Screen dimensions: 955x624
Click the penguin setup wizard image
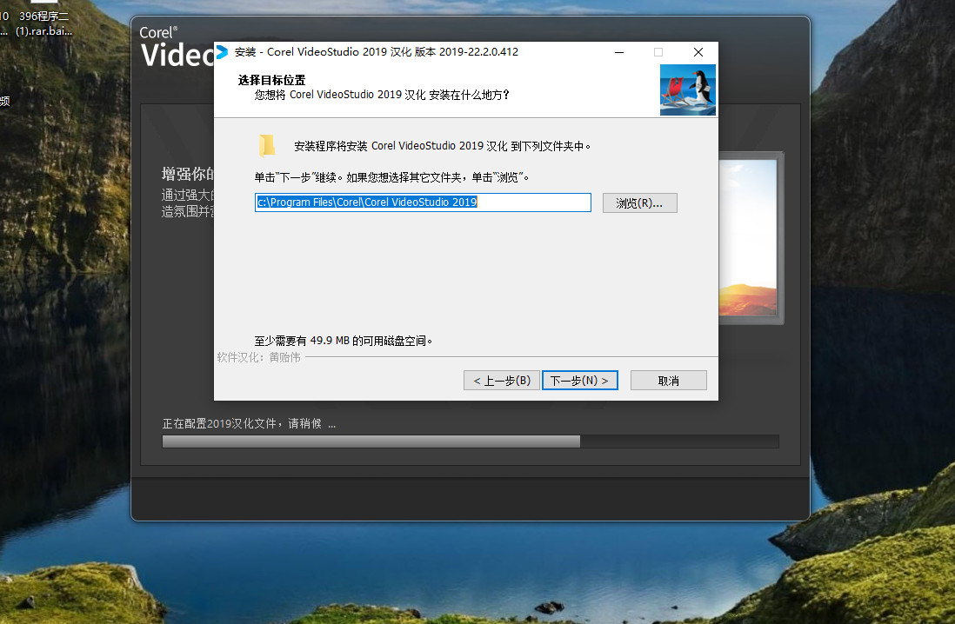click(688, 90)
